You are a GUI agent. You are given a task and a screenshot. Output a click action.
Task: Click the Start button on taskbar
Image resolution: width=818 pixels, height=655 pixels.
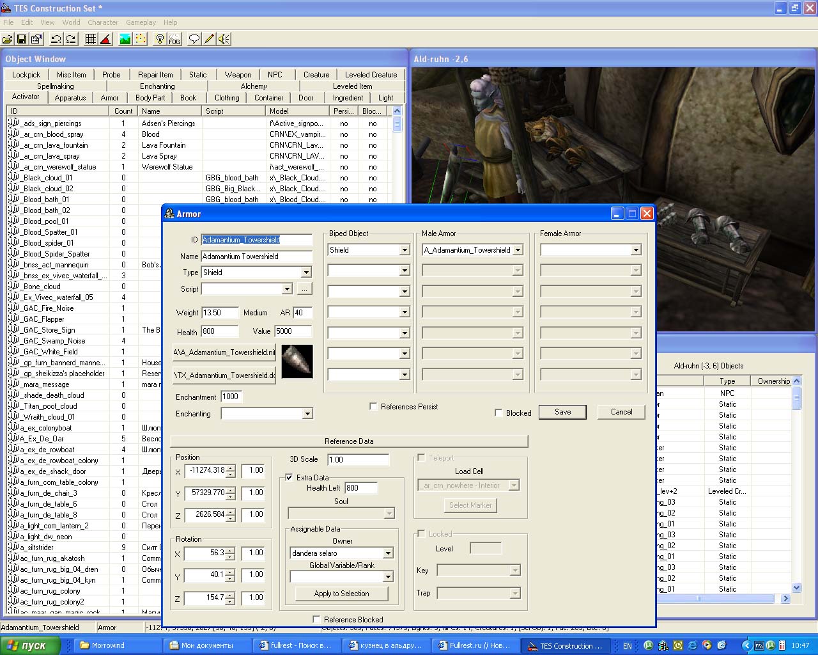tap(30, 645)
